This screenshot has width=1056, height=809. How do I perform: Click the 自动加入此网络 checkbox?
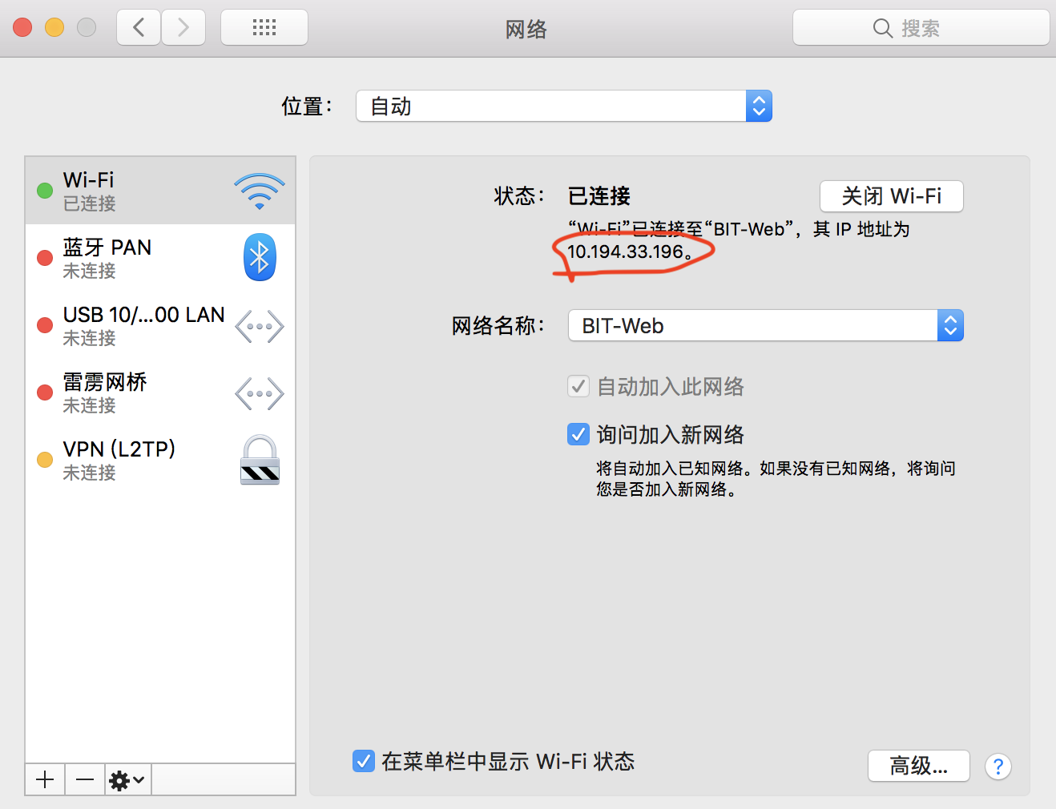coord(578,386)
